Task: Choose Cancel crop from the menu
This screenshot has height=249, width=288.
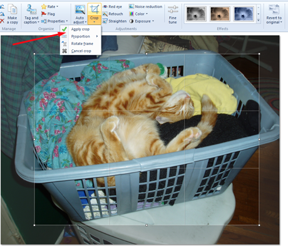Action: pyautogui.click(x=81, y=51)
